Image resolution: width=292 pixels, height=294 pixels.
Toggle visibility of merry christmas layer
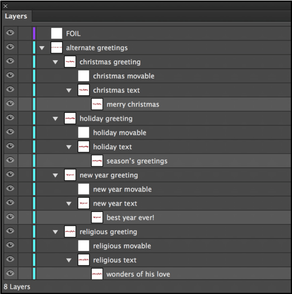coord(10,104)
